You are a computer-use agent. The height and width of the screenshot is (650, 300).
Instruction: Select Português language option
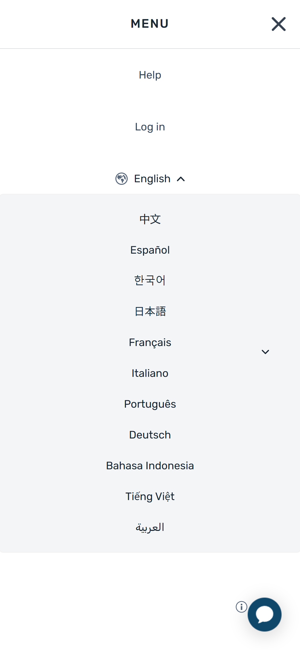pyautogui.click(x=150, y=404)
